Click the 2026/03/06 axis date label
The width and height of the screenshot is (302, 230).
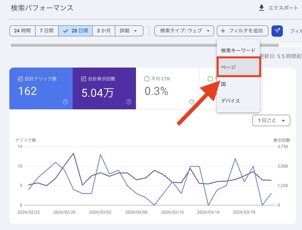[136, 212]
